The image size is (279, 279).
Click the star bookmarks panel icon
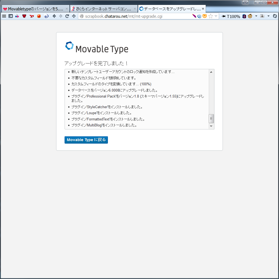pos(11,16)
